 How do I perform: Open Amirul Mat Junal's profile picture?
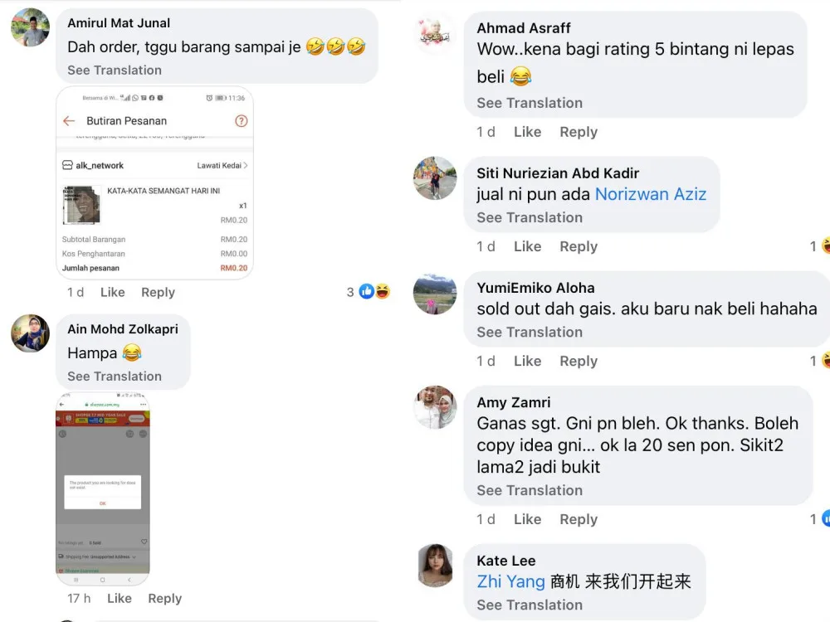(30, 27)
